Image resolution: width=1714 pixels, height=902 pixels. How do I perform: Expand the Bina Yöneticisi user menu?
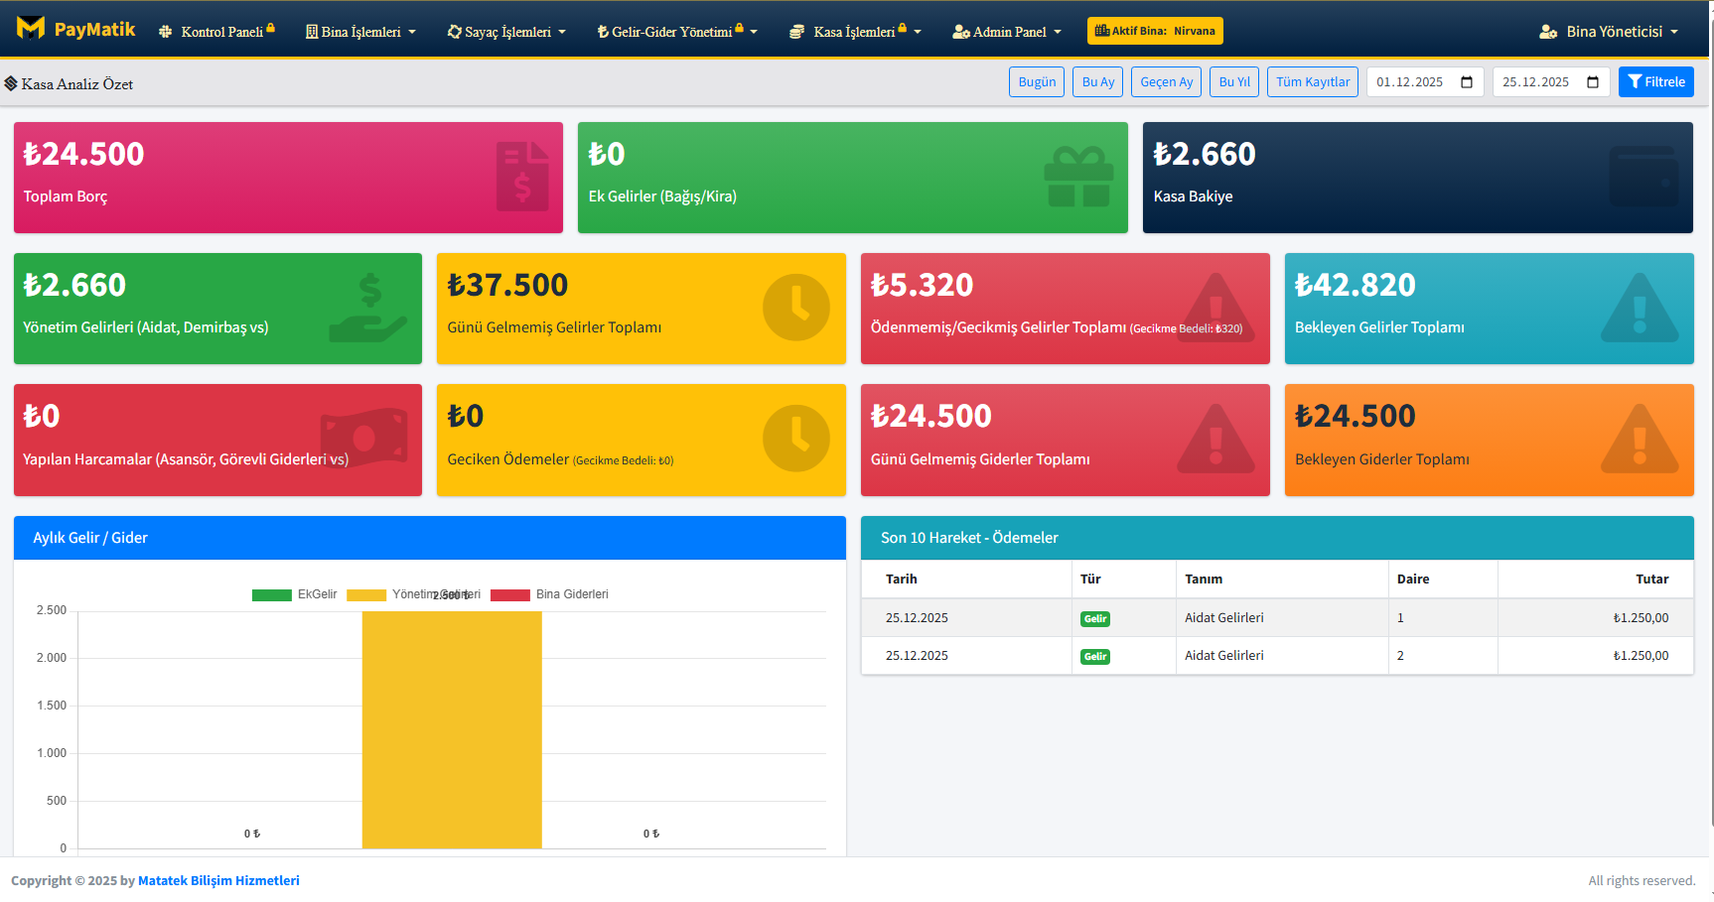1609,32
